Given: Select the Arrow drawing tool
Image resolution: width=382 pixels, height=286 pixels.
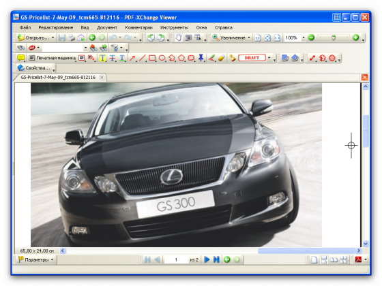Looking at the screenshot, I should (132, 58).
